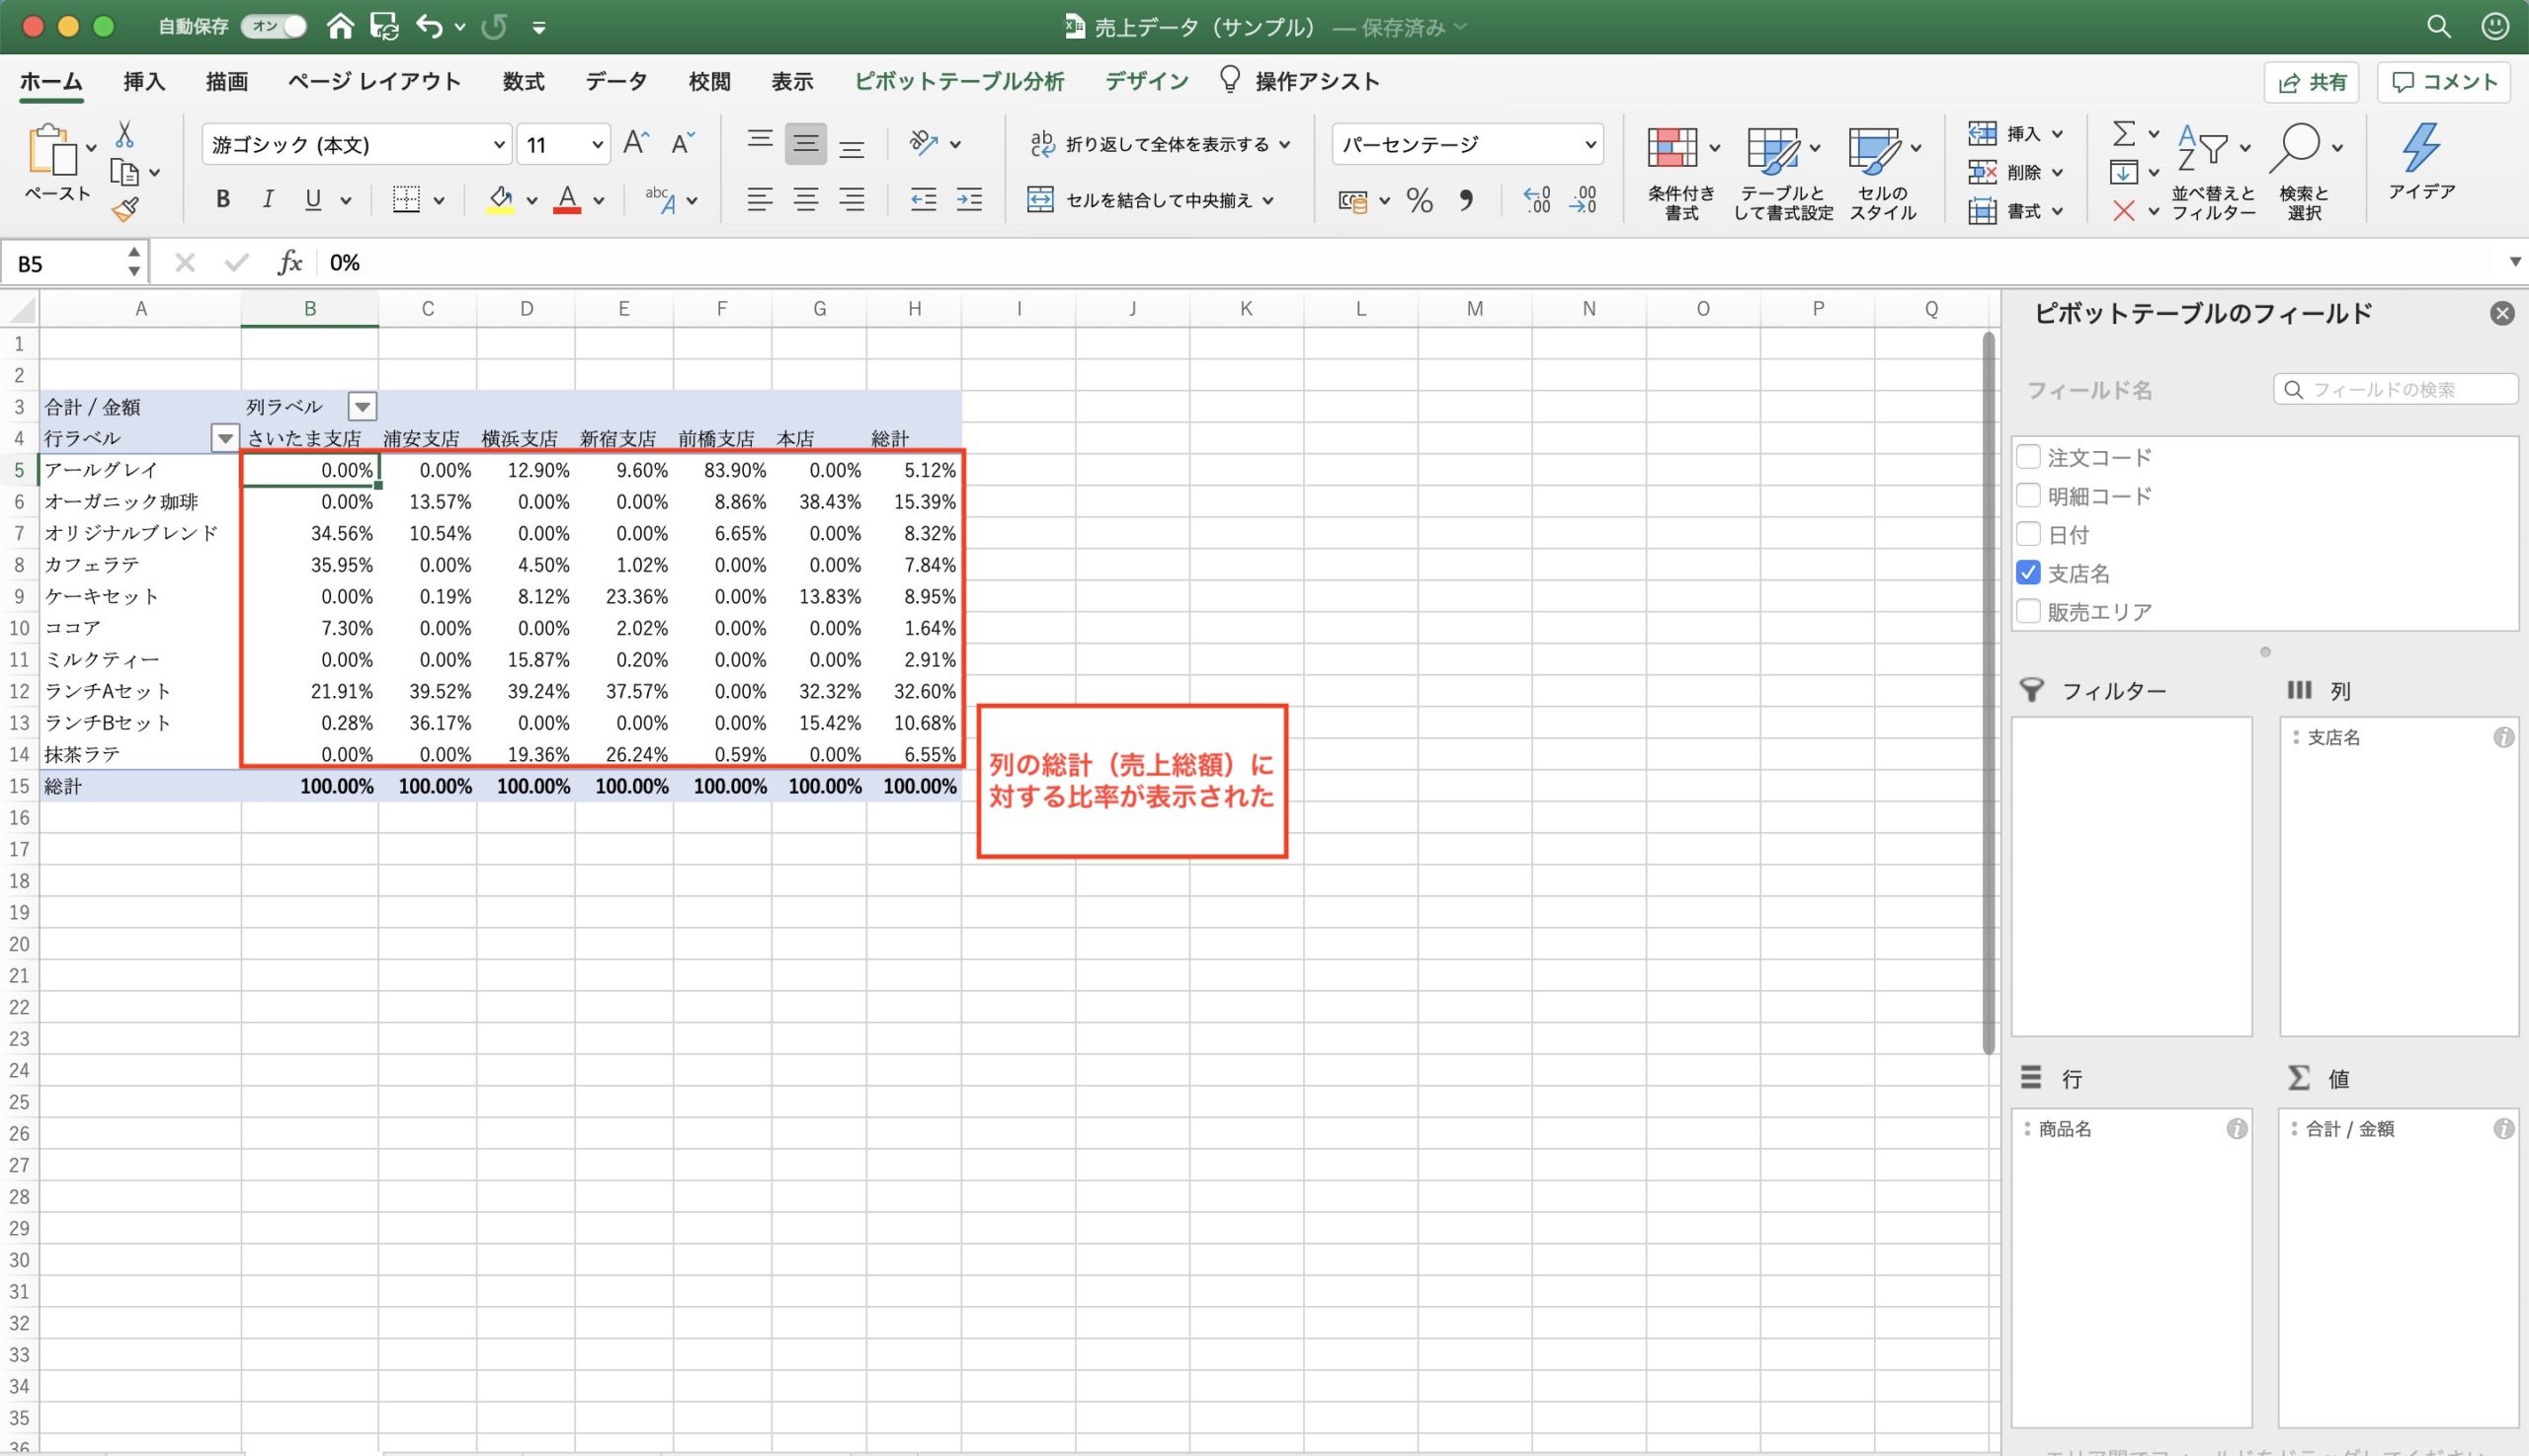Undo the last action
Viewport: 2529px width, 1456px height.
pos(430,26)
